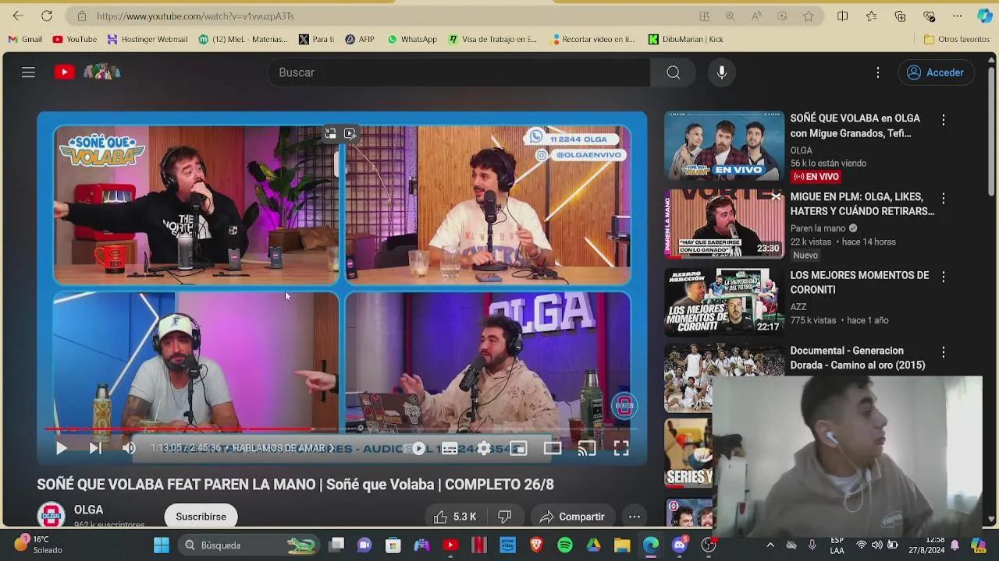Open the WhatsApp bookmark
The image size is (999, 561).
pos(412,39)
